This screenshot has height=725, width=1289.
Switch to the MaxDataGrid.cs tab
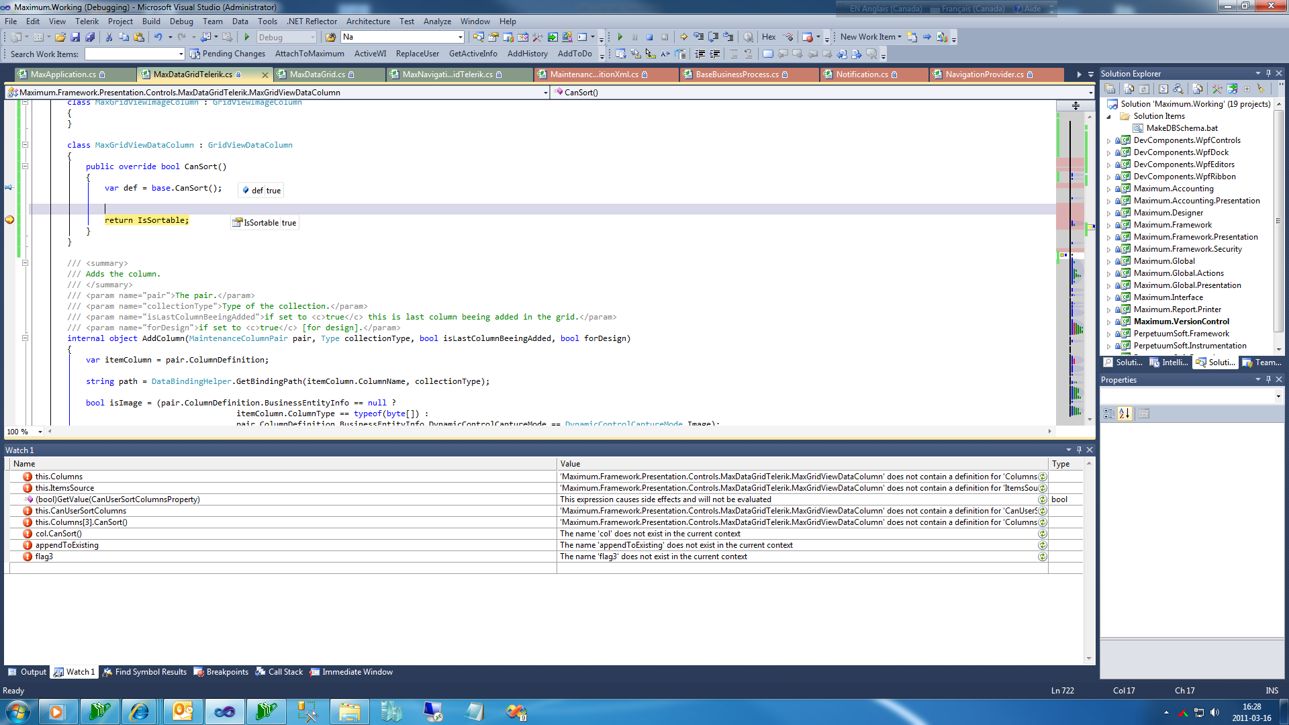pos(317,75)
